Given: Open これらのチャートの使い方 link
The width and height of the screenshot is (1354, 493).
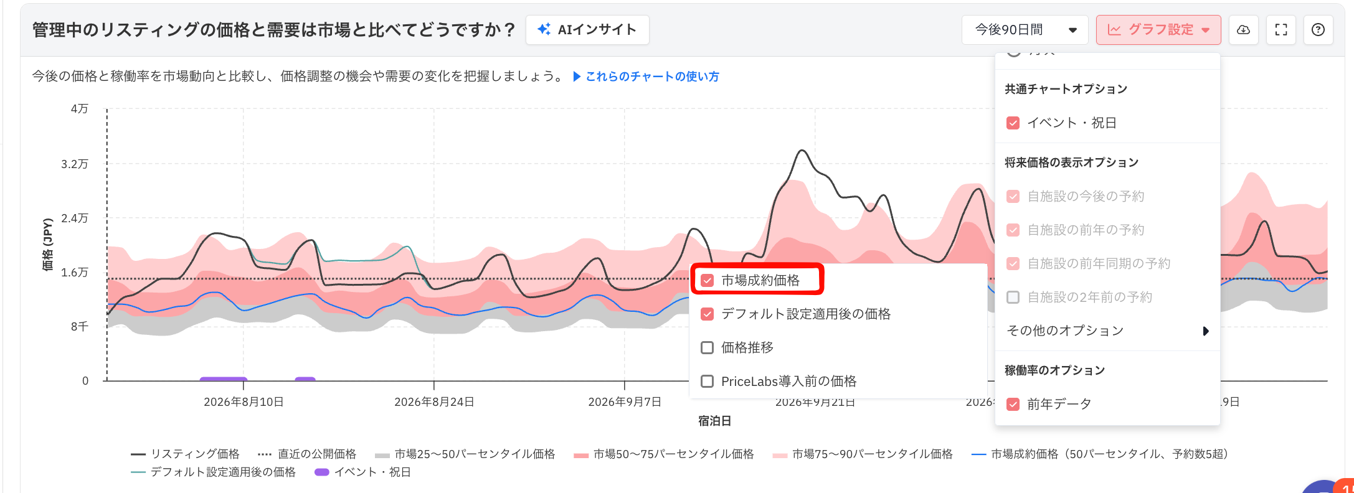Looking at the screenshot, I should 652,77.
